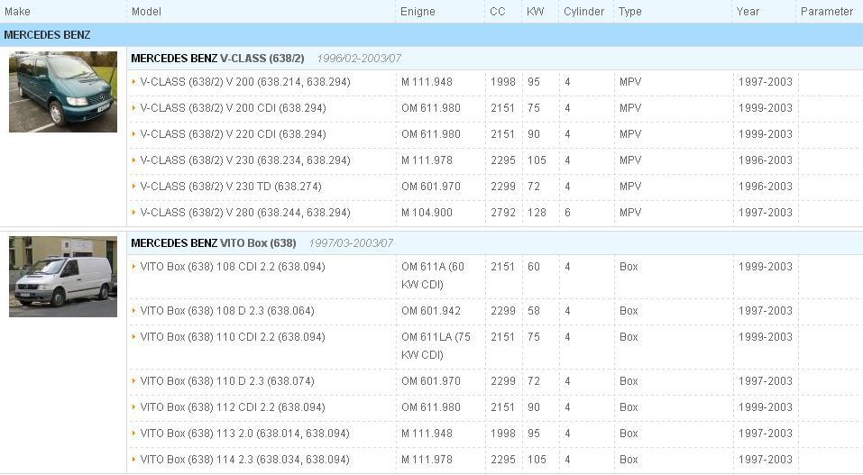Click the arrow bullet beside VITO 114 2.3
863x475 pixels.
[x=133, y=460]
